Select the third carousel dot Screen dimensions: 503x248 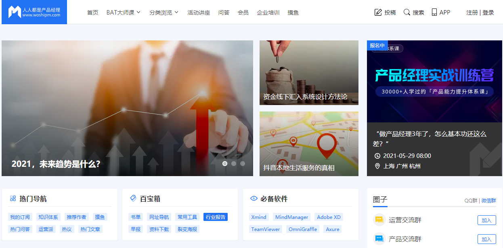point(243,164)
